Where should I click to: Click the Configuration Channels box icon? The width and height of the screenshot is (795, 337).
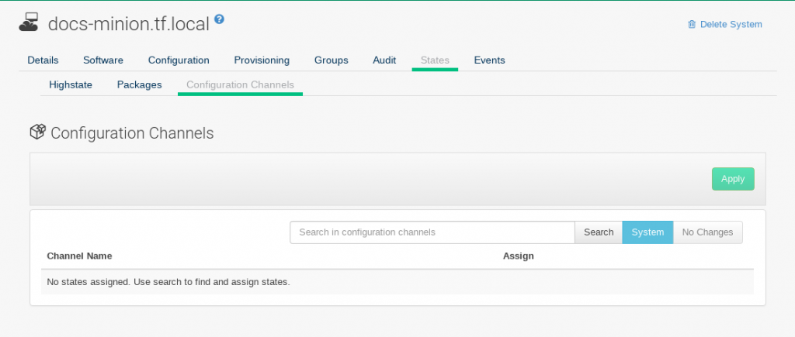[37, 132]
